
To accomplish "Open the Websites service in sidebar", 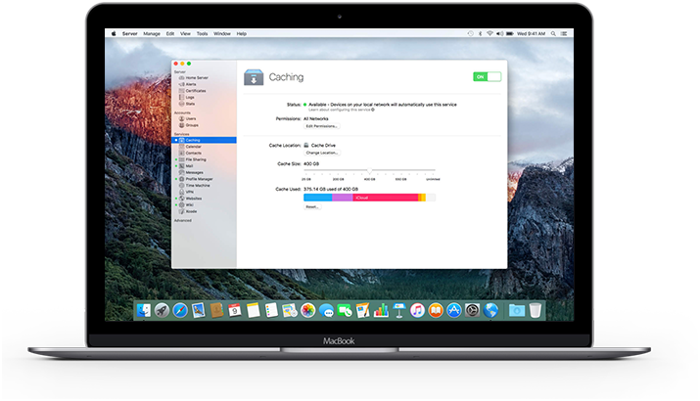I will point(193,199).
